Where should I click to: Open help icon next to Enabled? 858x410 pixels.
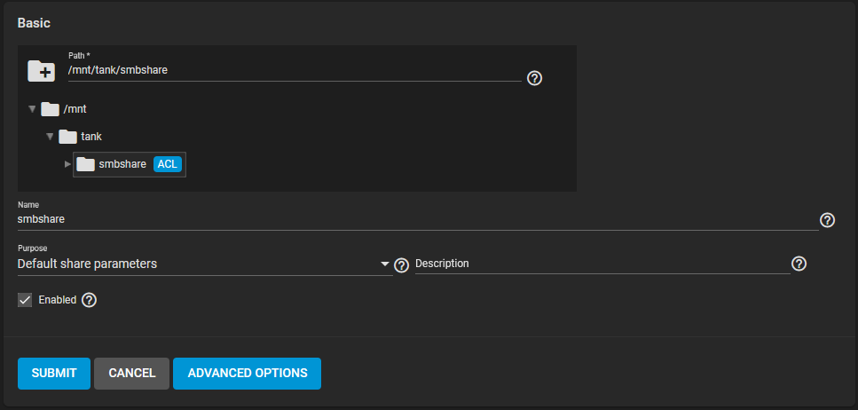pyautogui.click(x=90, y=300)
